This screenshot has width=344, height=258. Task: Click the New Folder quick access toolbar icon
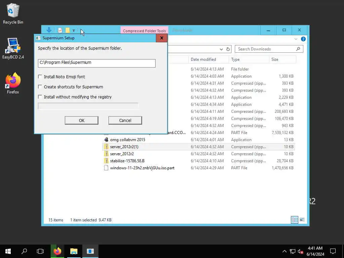68,30
